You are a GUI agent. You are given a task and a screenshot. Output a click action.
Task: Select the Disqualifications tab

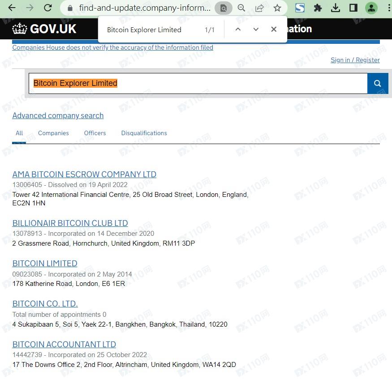(x=144, y=133)
